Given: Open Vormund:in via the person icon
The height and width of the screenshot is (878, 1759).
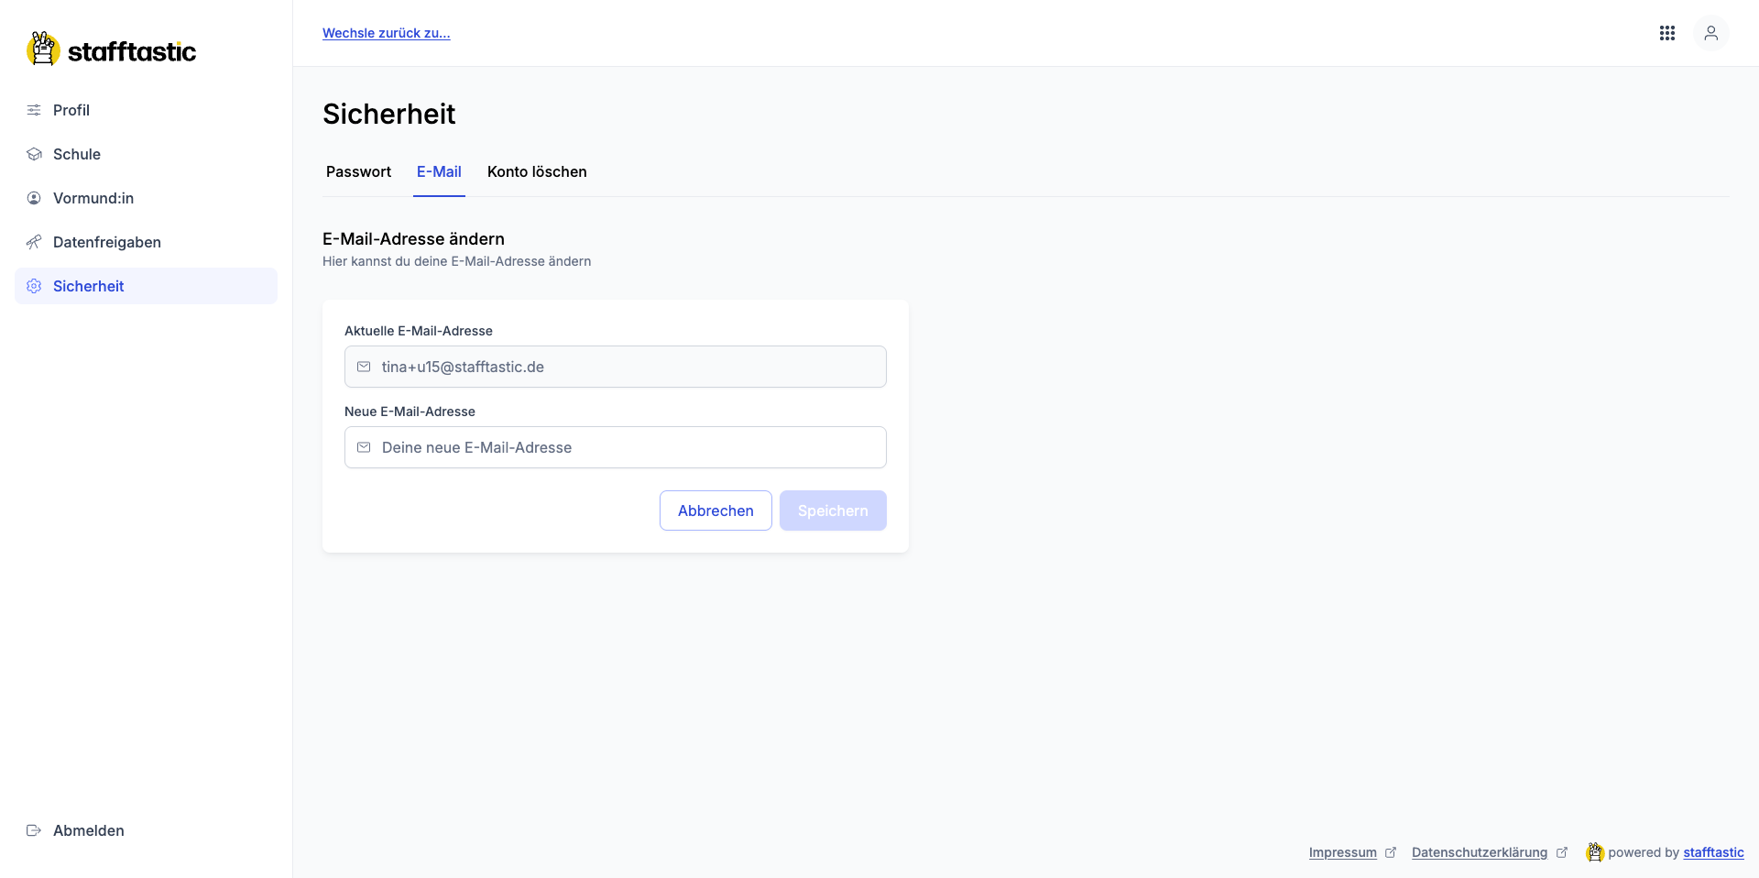Looking at the screenshot, I should (x=34, y=198).
